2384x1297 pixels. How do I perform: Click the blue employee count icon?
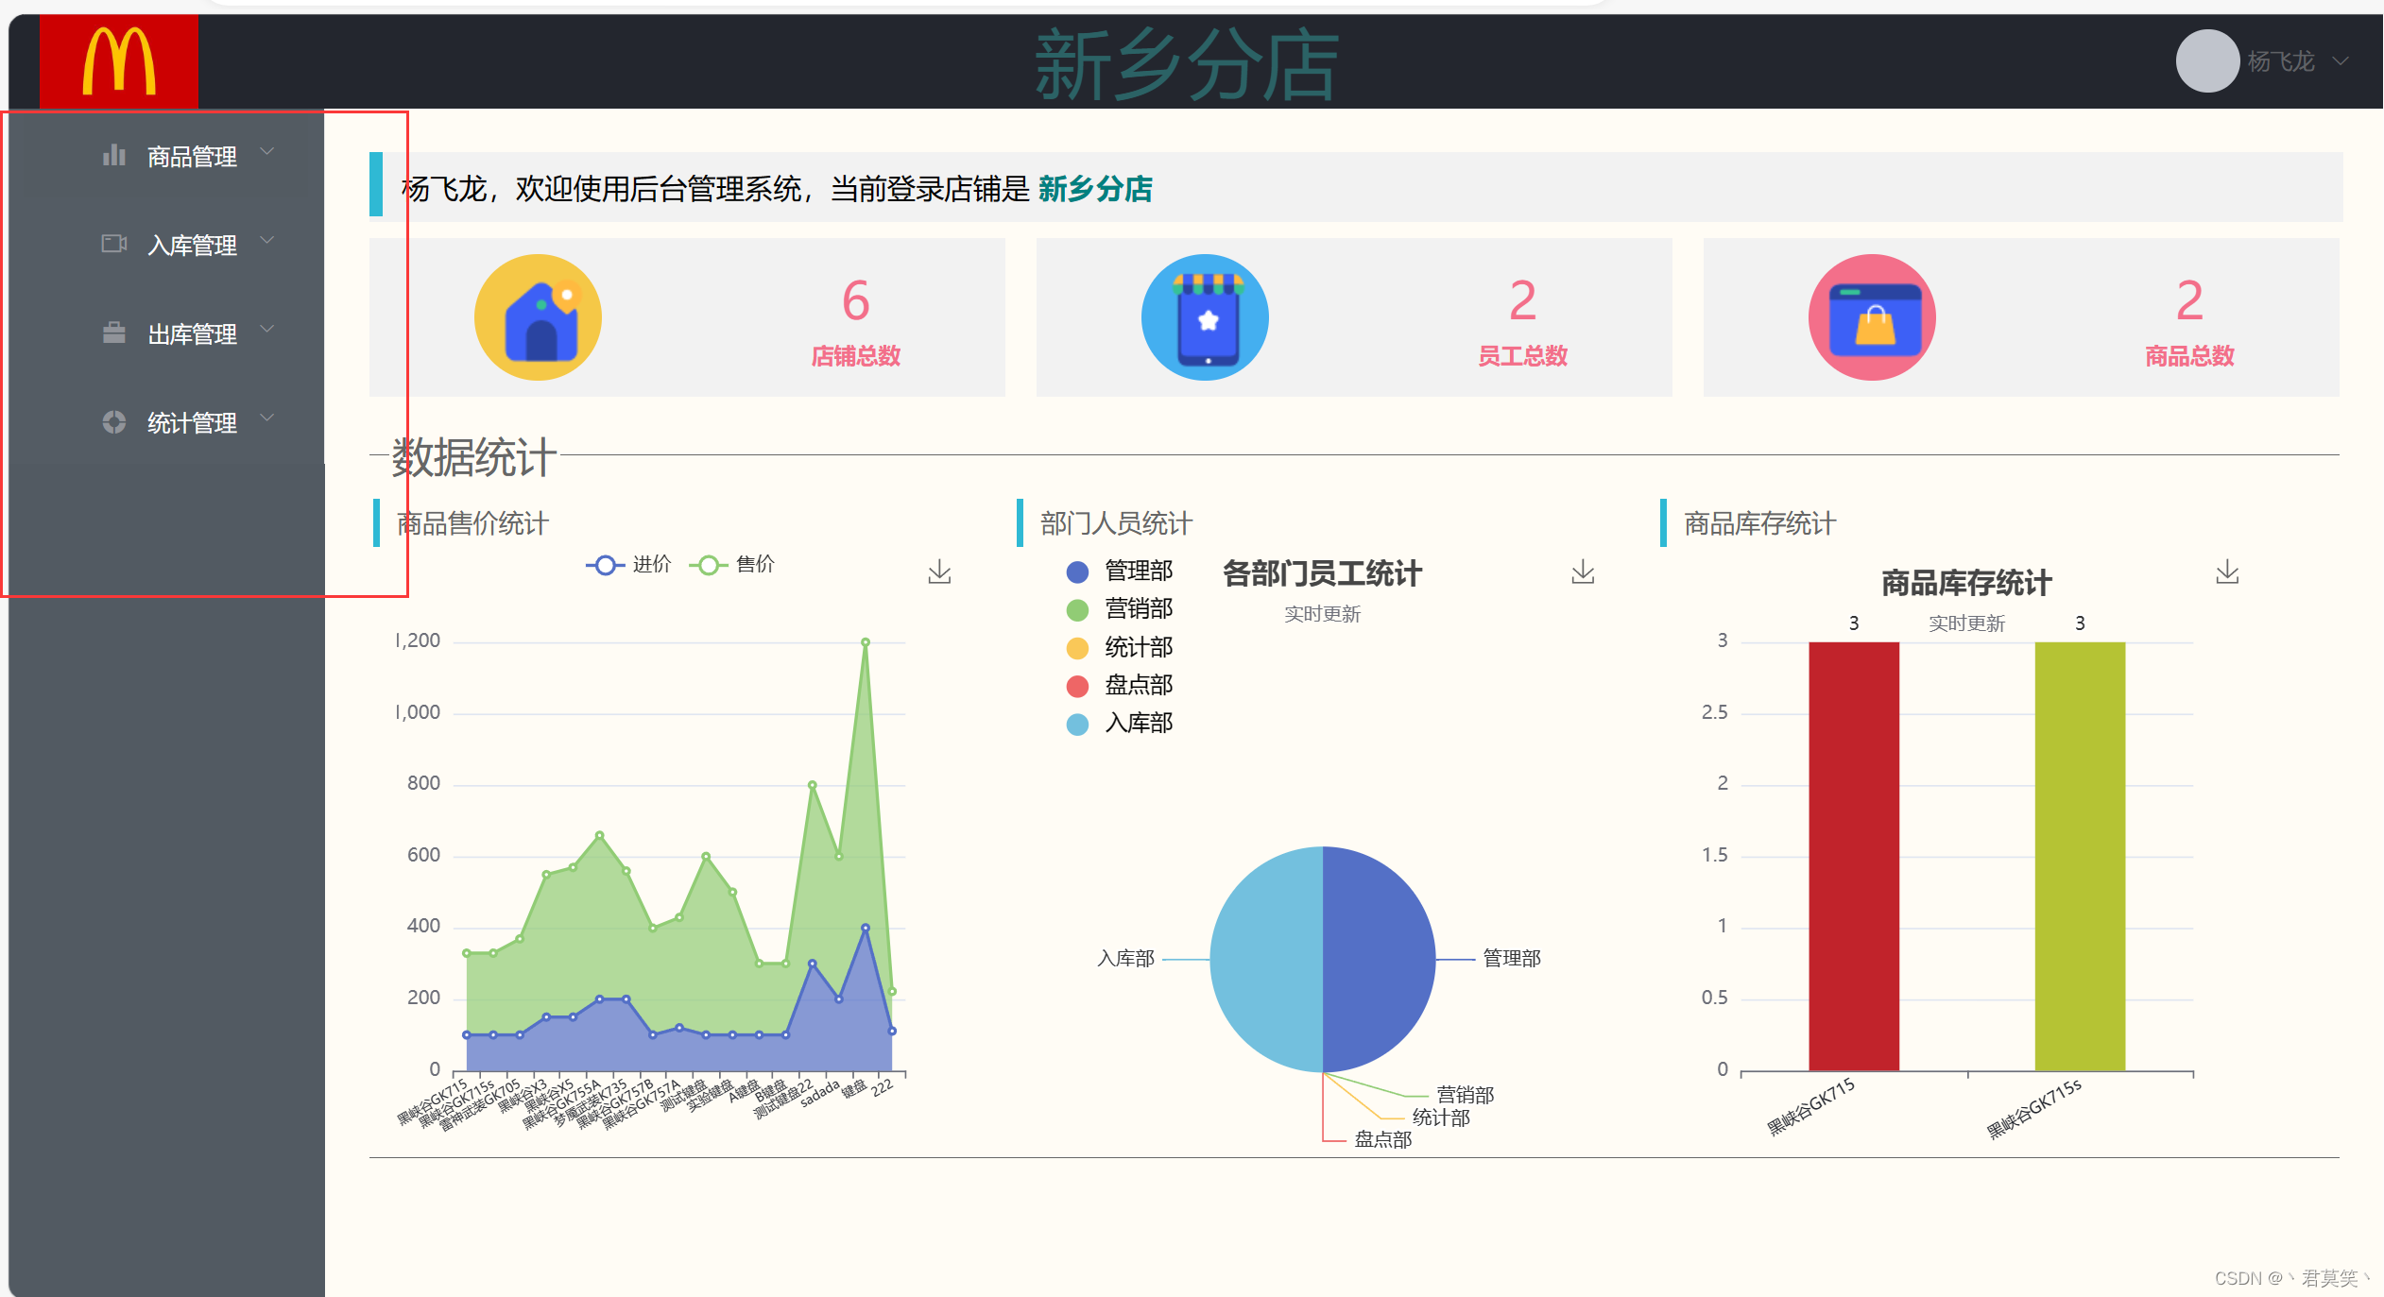pyautogui.click(x=1205, y=317)
